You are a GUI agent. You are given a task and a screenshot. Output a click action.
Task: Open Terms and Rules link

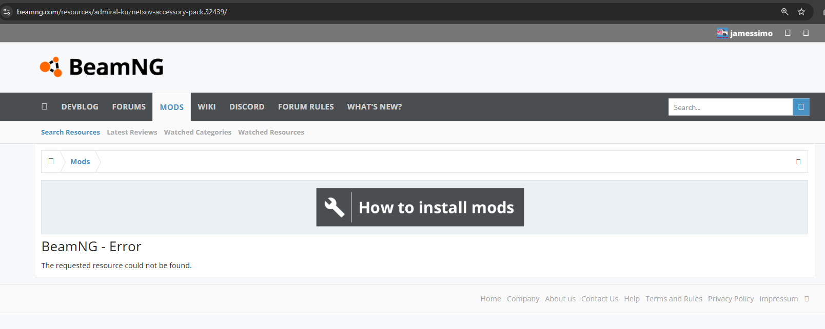[x=674, y=299]
